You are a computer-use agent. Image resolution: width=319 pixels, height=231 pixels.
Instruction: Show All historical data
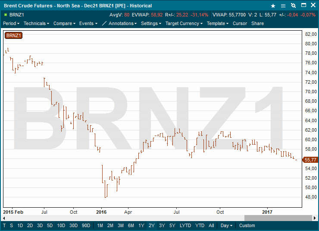pyautogui.click(x=211, y=225)
